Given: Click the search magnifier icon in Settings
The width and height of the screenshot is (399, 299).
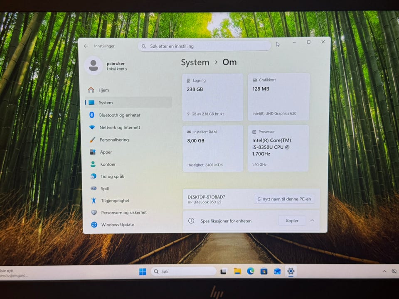Looking at the screenshot, I should 144,46.
